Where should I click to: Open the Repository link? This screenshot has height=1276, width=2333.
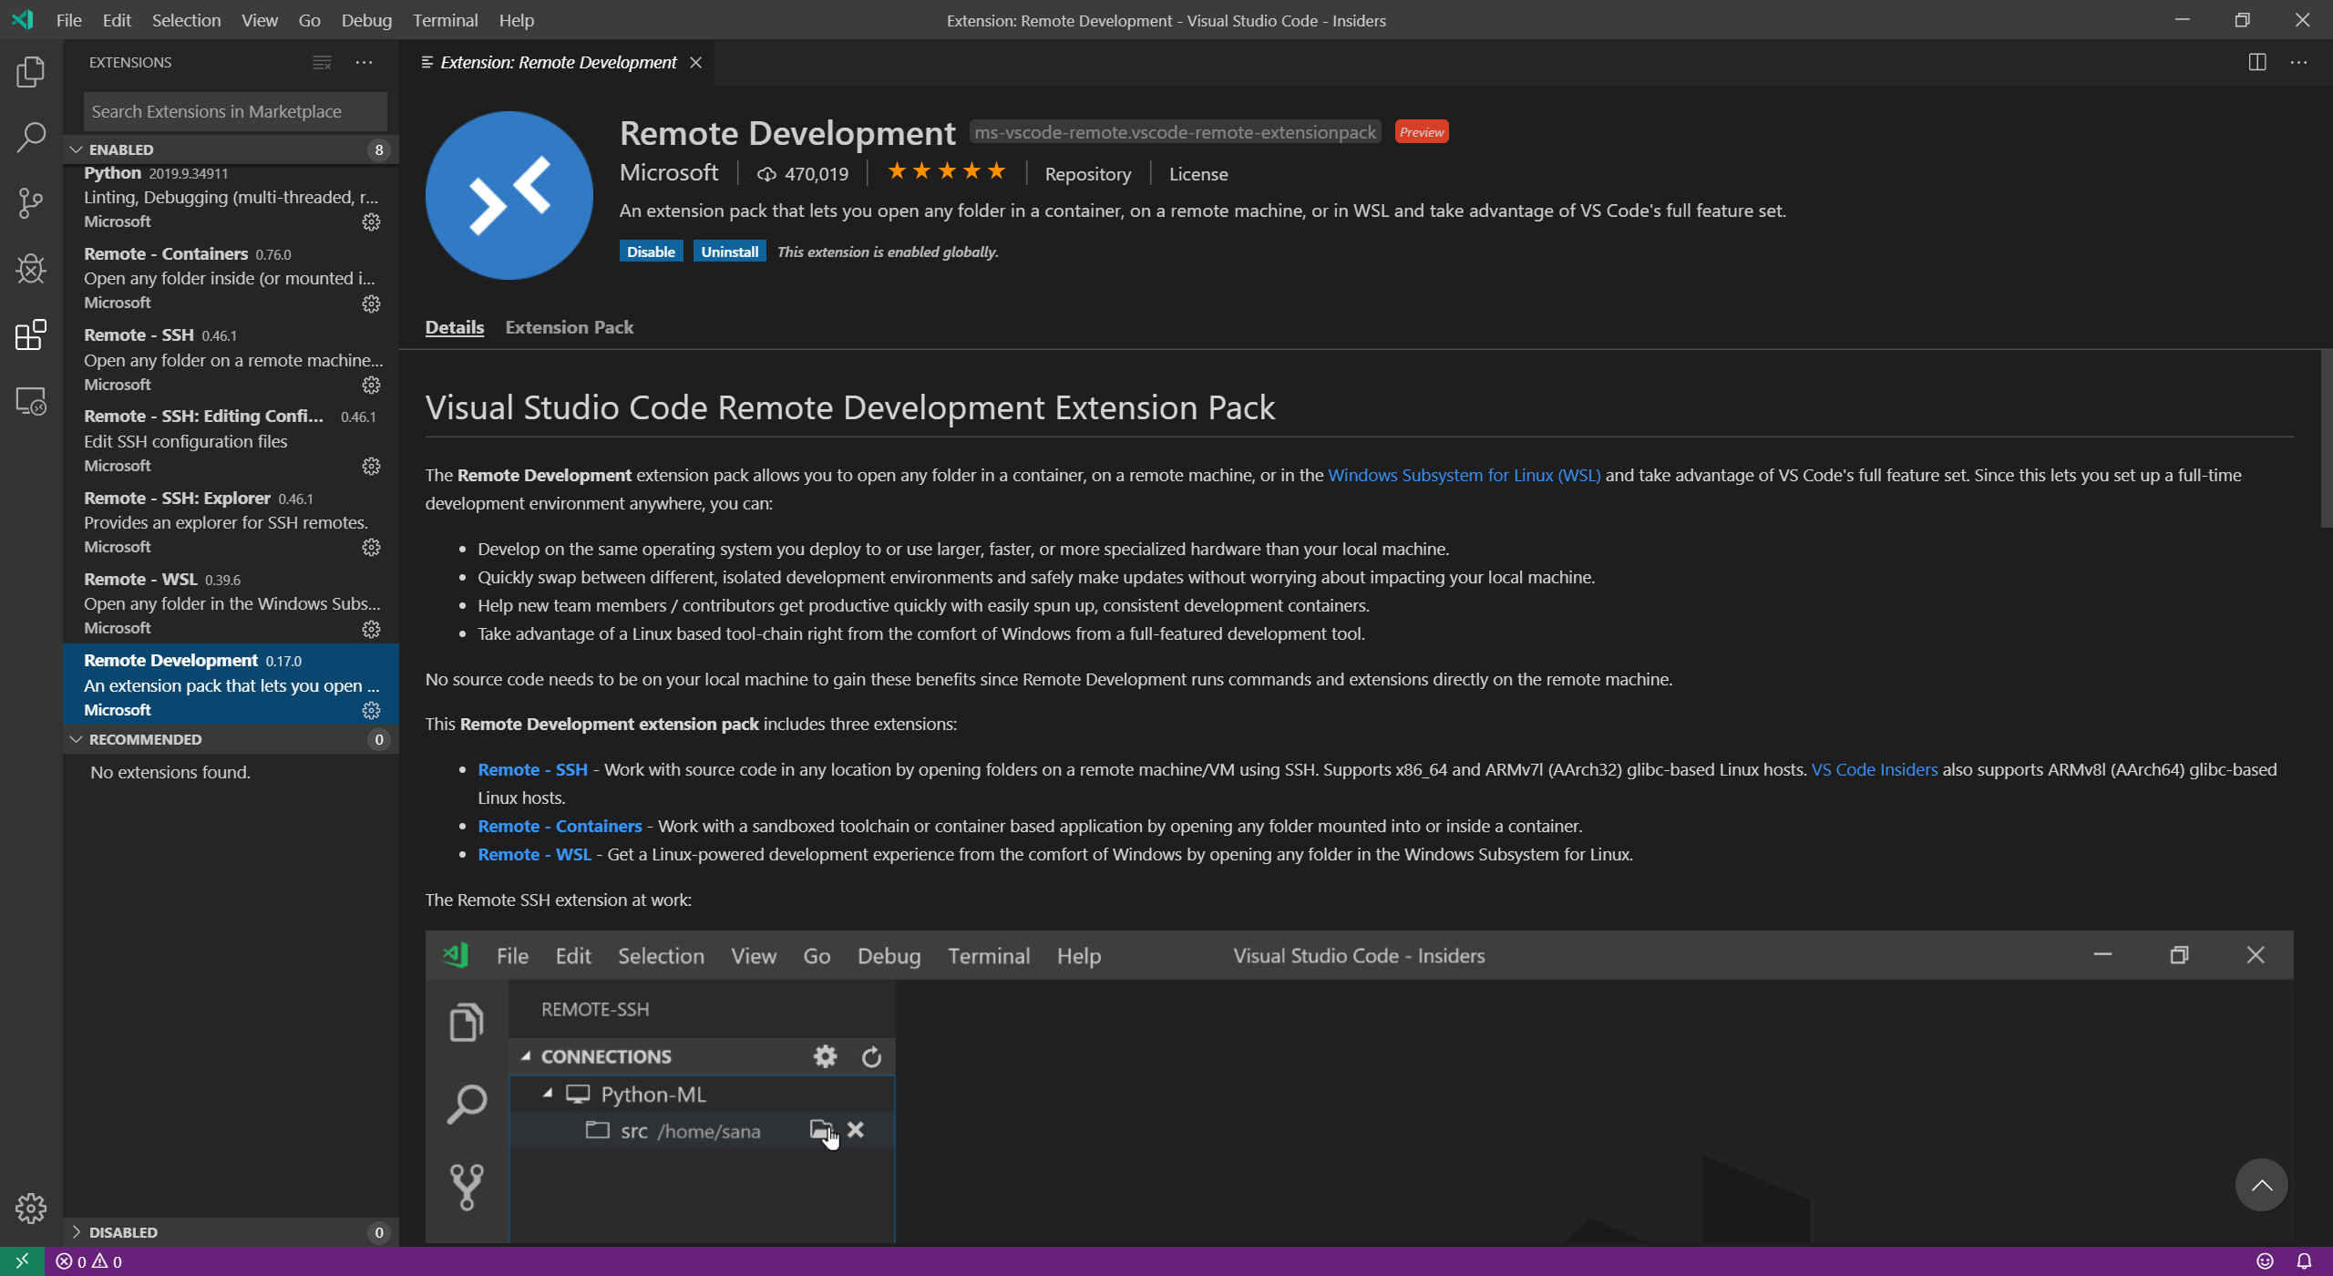click(x=1087, y=173)
